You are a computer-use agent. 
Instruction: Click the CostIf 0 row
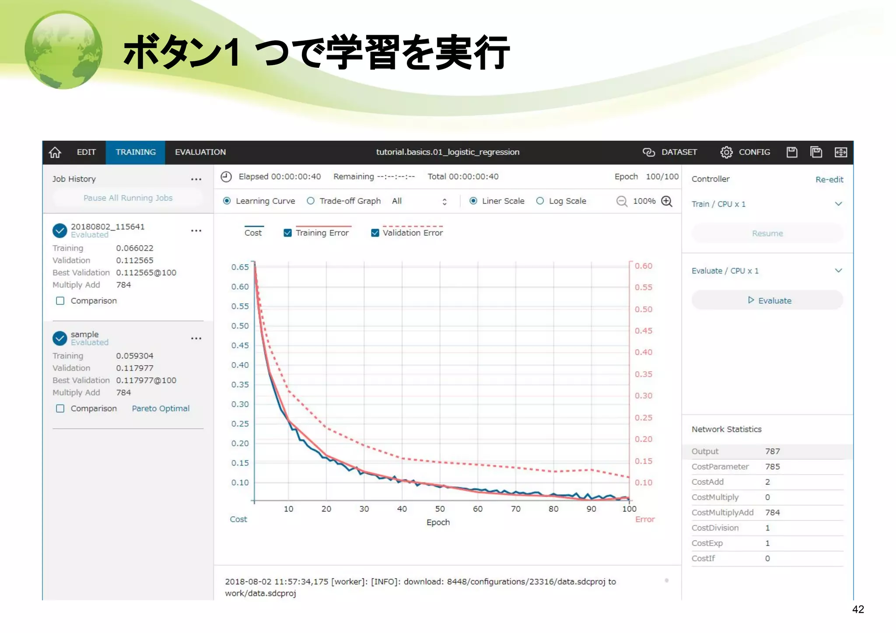767,559
